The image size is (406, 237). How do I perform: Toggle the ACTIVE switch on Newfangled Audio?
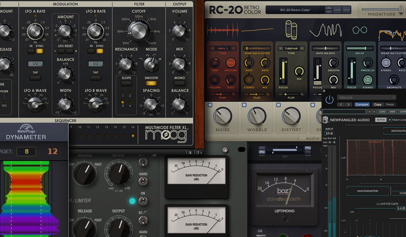[381, 119]
